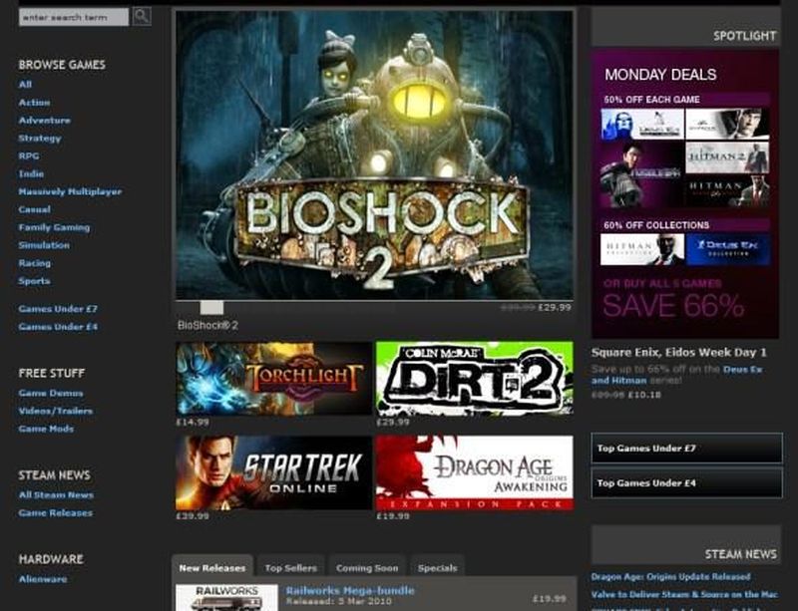
Task: Click the Railworks game thumbnail
Action: [x=226, y=598]
